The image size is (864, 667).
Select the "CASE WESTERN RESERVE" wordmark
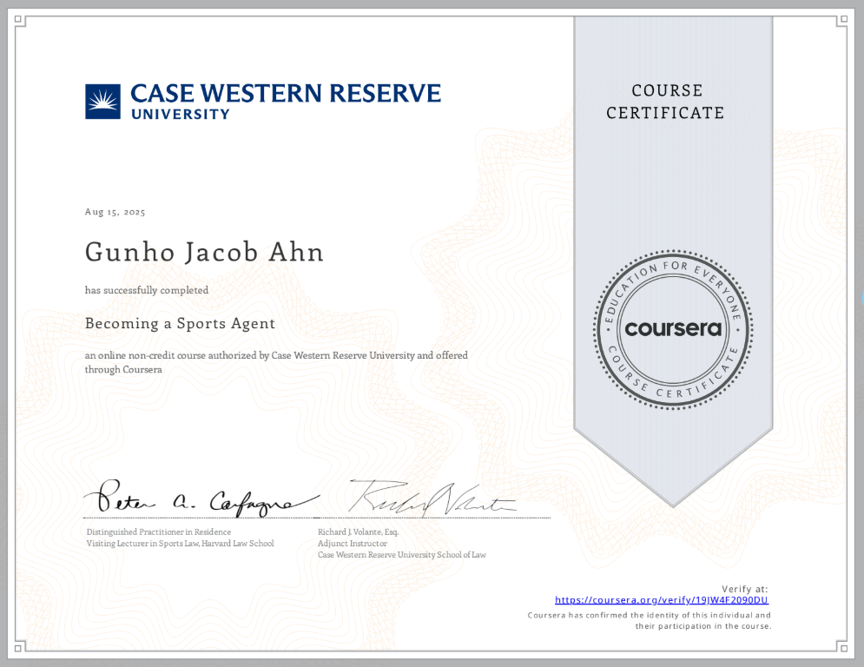coord(286,93)
